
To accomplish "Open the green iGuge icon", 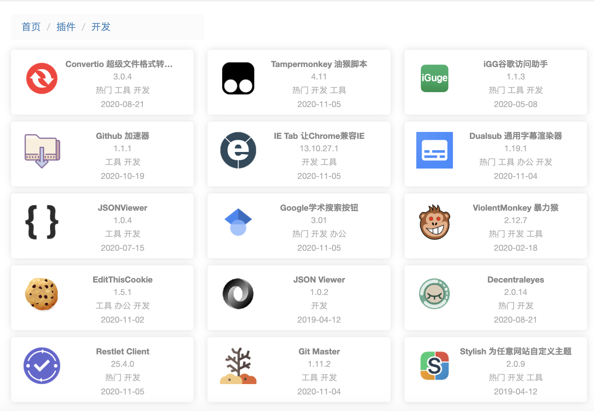I will click(435, 78).
